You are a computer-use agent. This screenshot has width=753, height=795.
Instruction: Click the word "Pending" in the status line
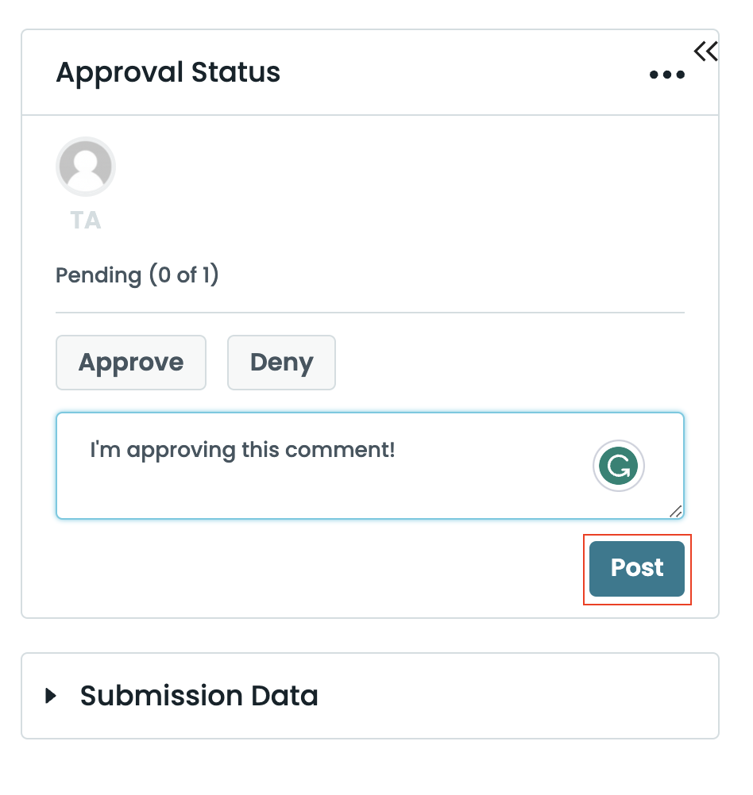point(98,275)
